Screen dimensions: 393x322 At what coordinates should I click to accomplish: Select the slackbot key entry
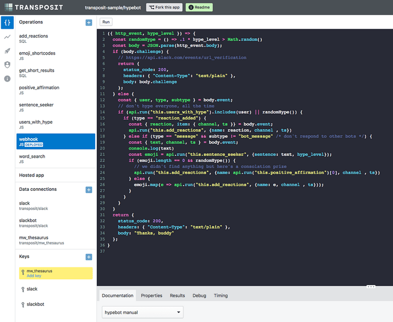pos(56,304)
